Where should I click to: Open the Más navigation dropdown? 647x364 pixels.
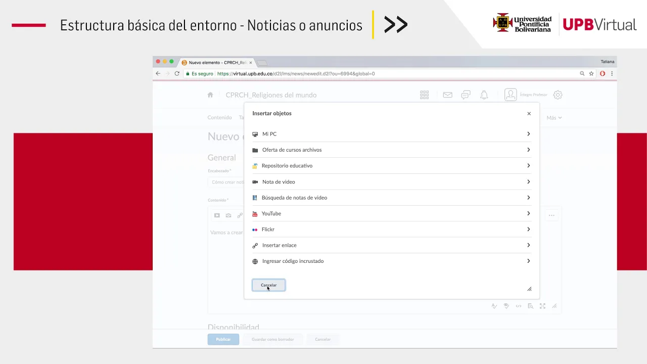[554, 118]
